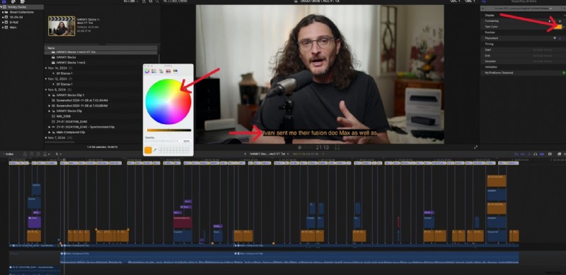Select the Main event

[13, 27]
